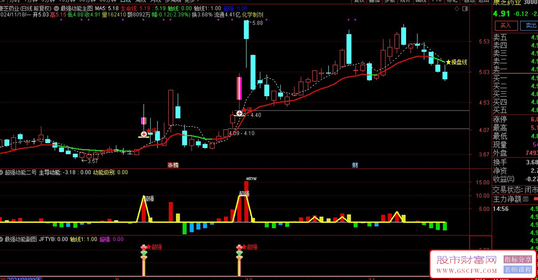Click the MA5: 5.18 value
The width and height of the screenshot is (538, 280).
point(107,8)
